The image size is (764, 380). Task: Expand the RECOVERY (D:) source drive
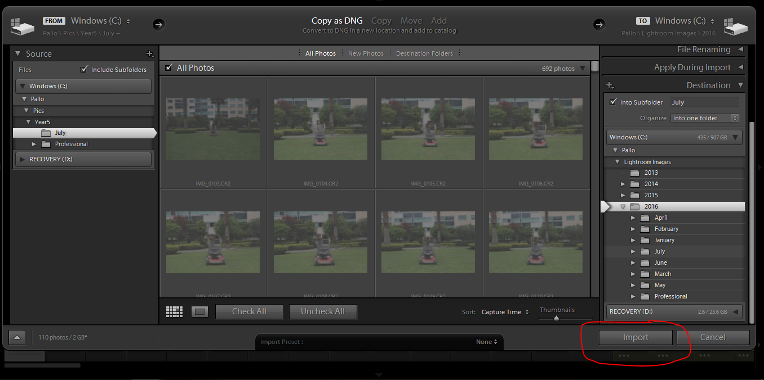click(x=23, y=159)
